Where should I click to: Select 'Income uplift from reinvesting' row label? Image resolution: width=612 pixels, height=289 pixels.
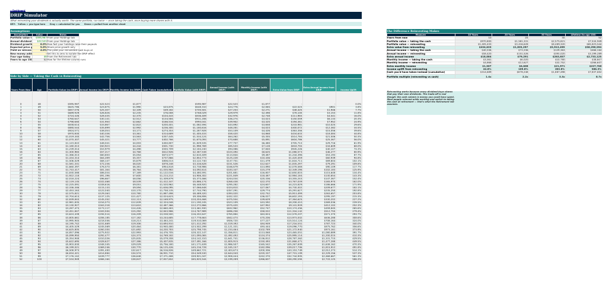tap(421, 69)
